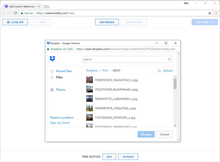The width and height of the screenshot is (220, 162).
Task: Sign out of Ivan's Dropbox account
Action: point(60,123)
